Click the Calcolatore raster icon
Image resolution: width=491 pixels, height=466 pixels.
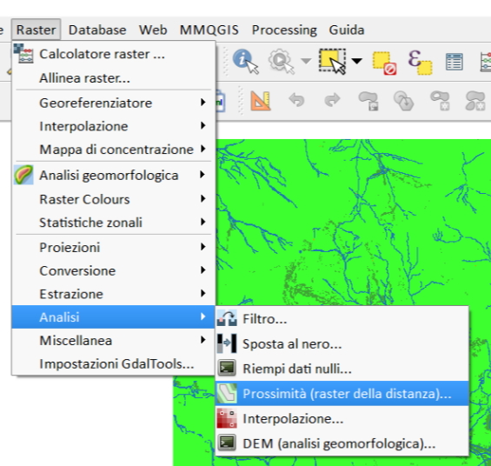(23, 54)
